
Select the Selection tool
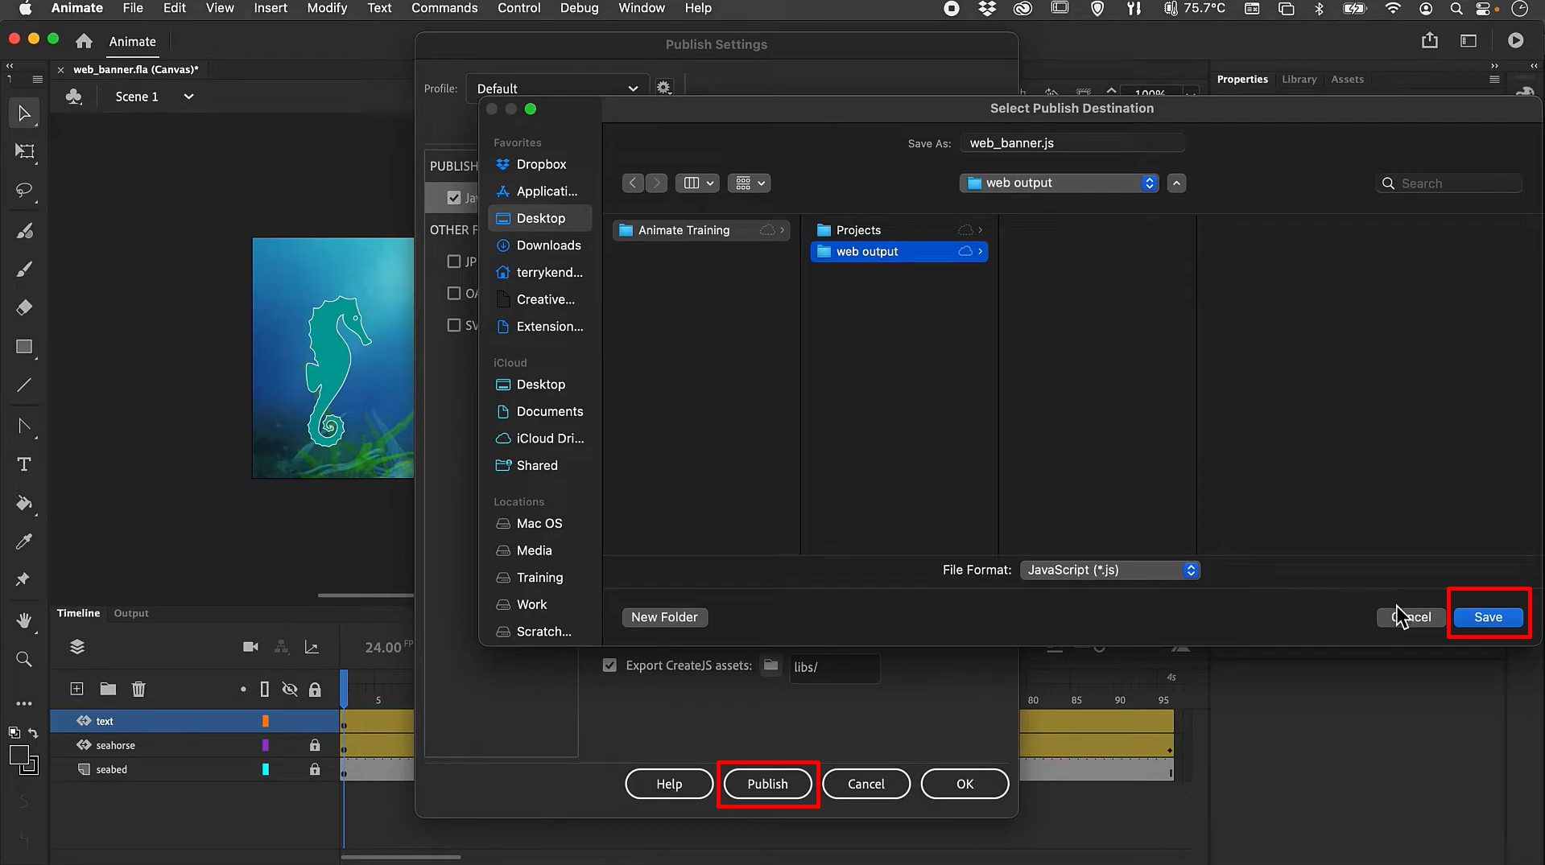23,113
